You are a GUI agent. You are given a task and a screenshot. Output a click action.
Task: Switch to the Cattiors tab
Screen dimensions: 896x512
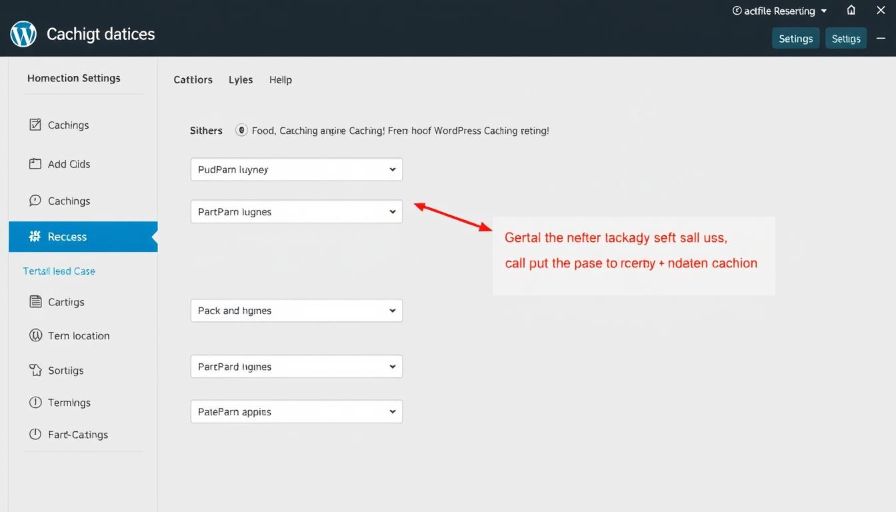[193, 79]
